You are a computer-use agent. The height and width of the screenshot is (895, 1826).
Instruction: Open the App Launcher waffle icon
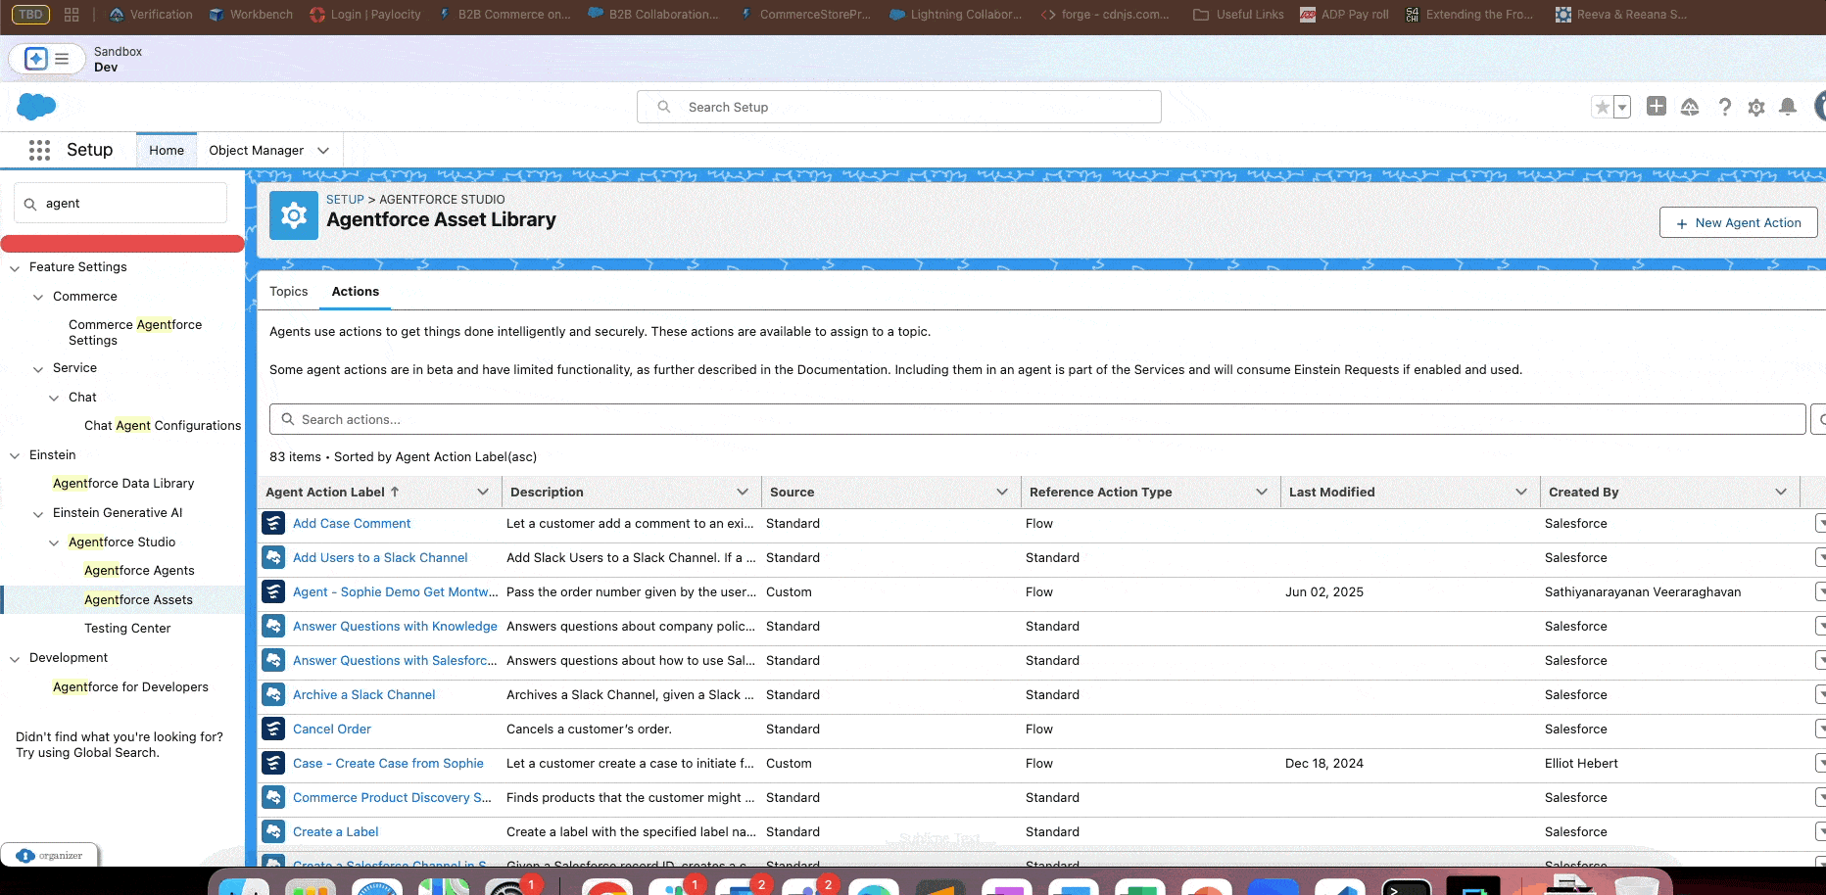[x=38, y=150]
